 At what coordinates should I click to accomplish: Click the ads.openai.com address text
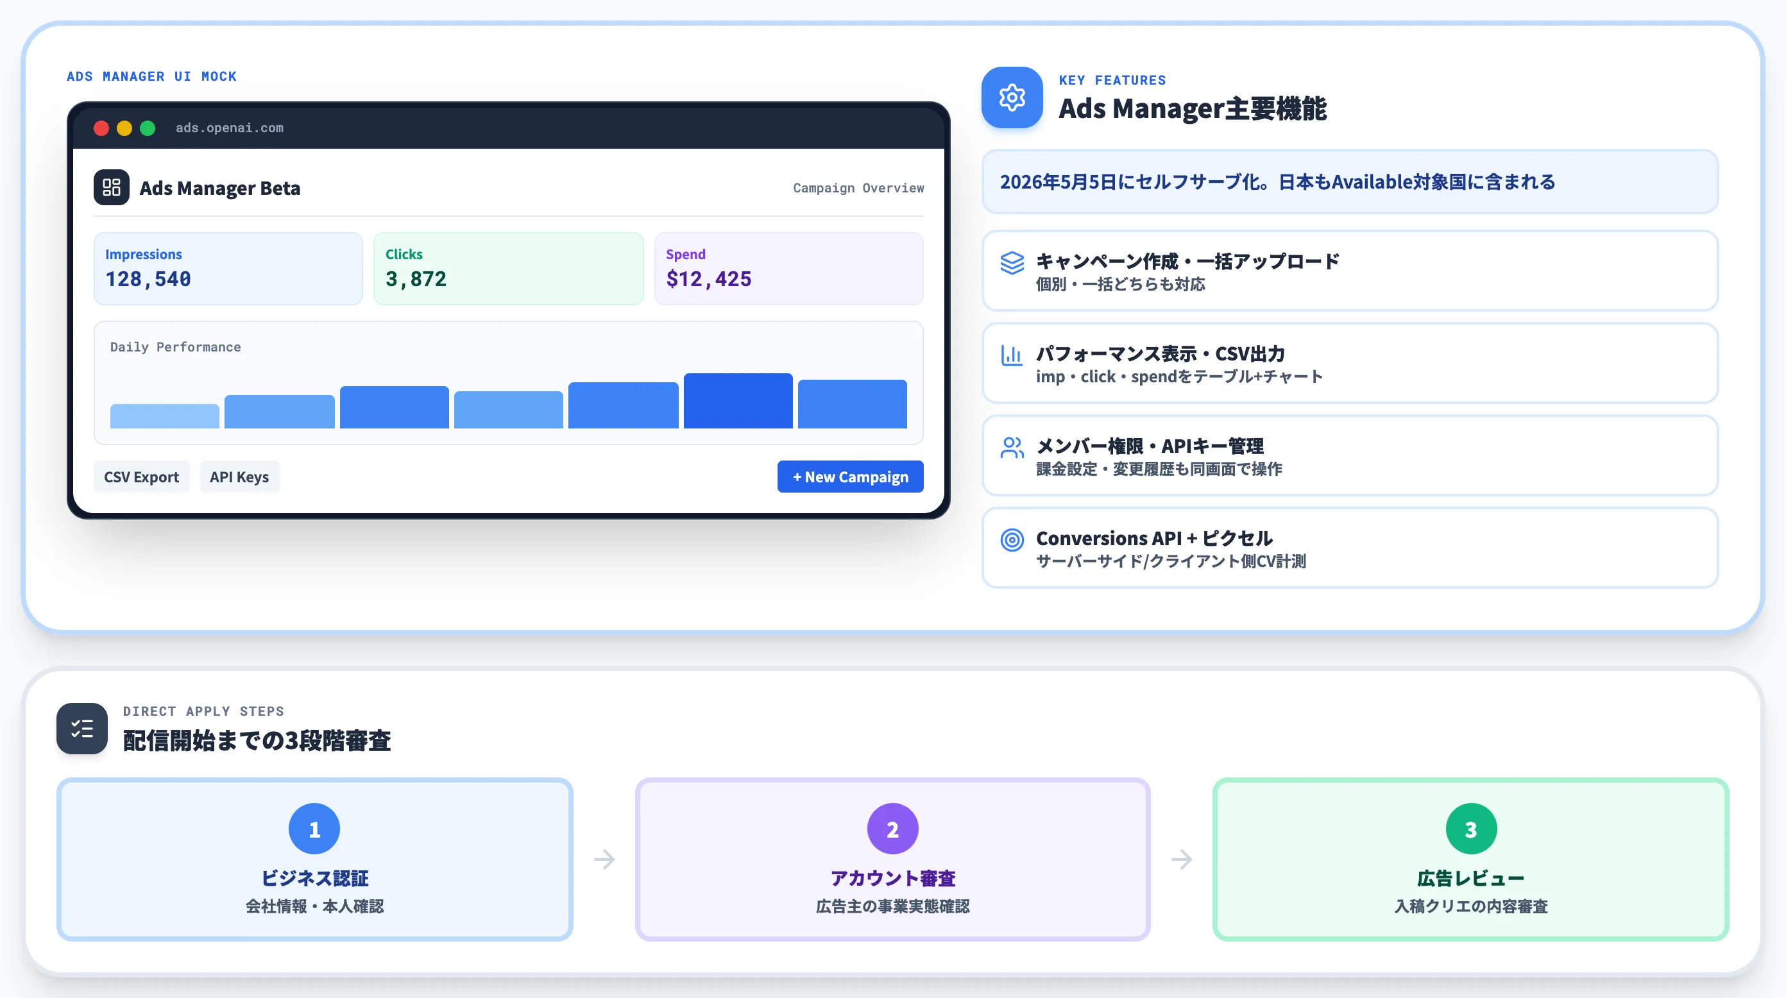[x=230, y=128]
